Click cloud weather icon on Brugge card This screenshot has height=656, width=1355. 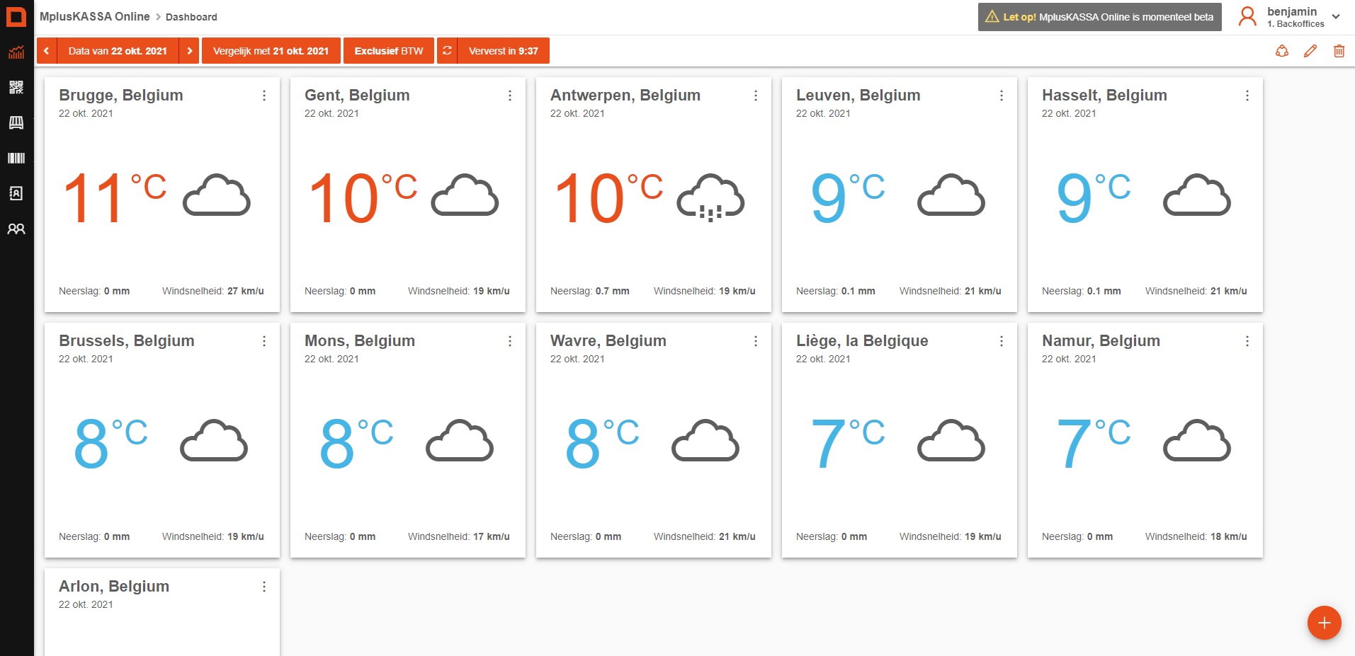(217, 195)
